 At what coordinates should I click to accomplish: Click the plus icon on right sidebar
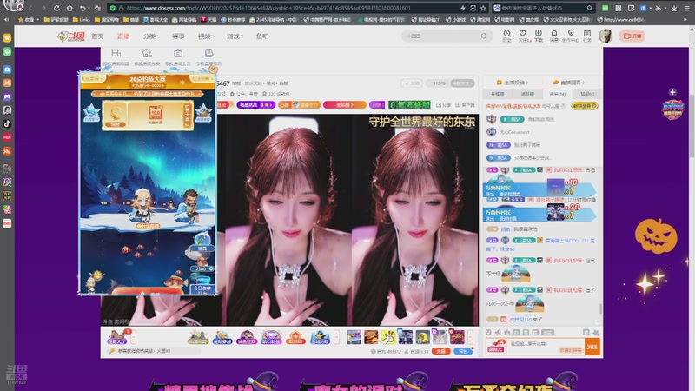(x=672, y=92)
